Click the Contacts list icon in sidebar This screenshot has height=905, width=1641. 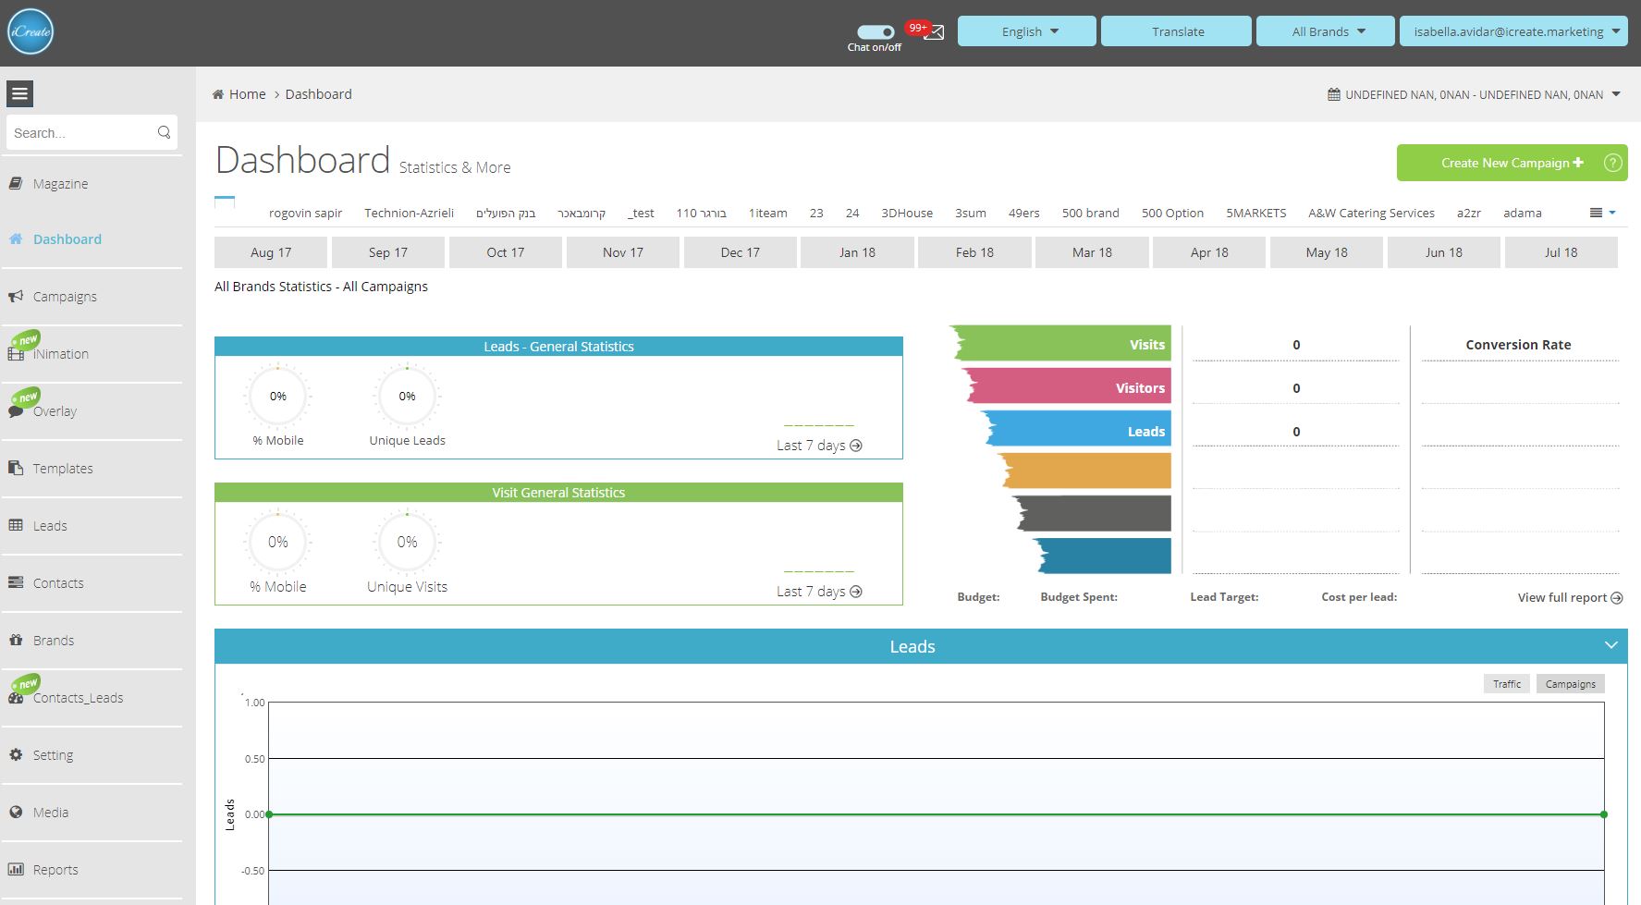tap(16, 582)
